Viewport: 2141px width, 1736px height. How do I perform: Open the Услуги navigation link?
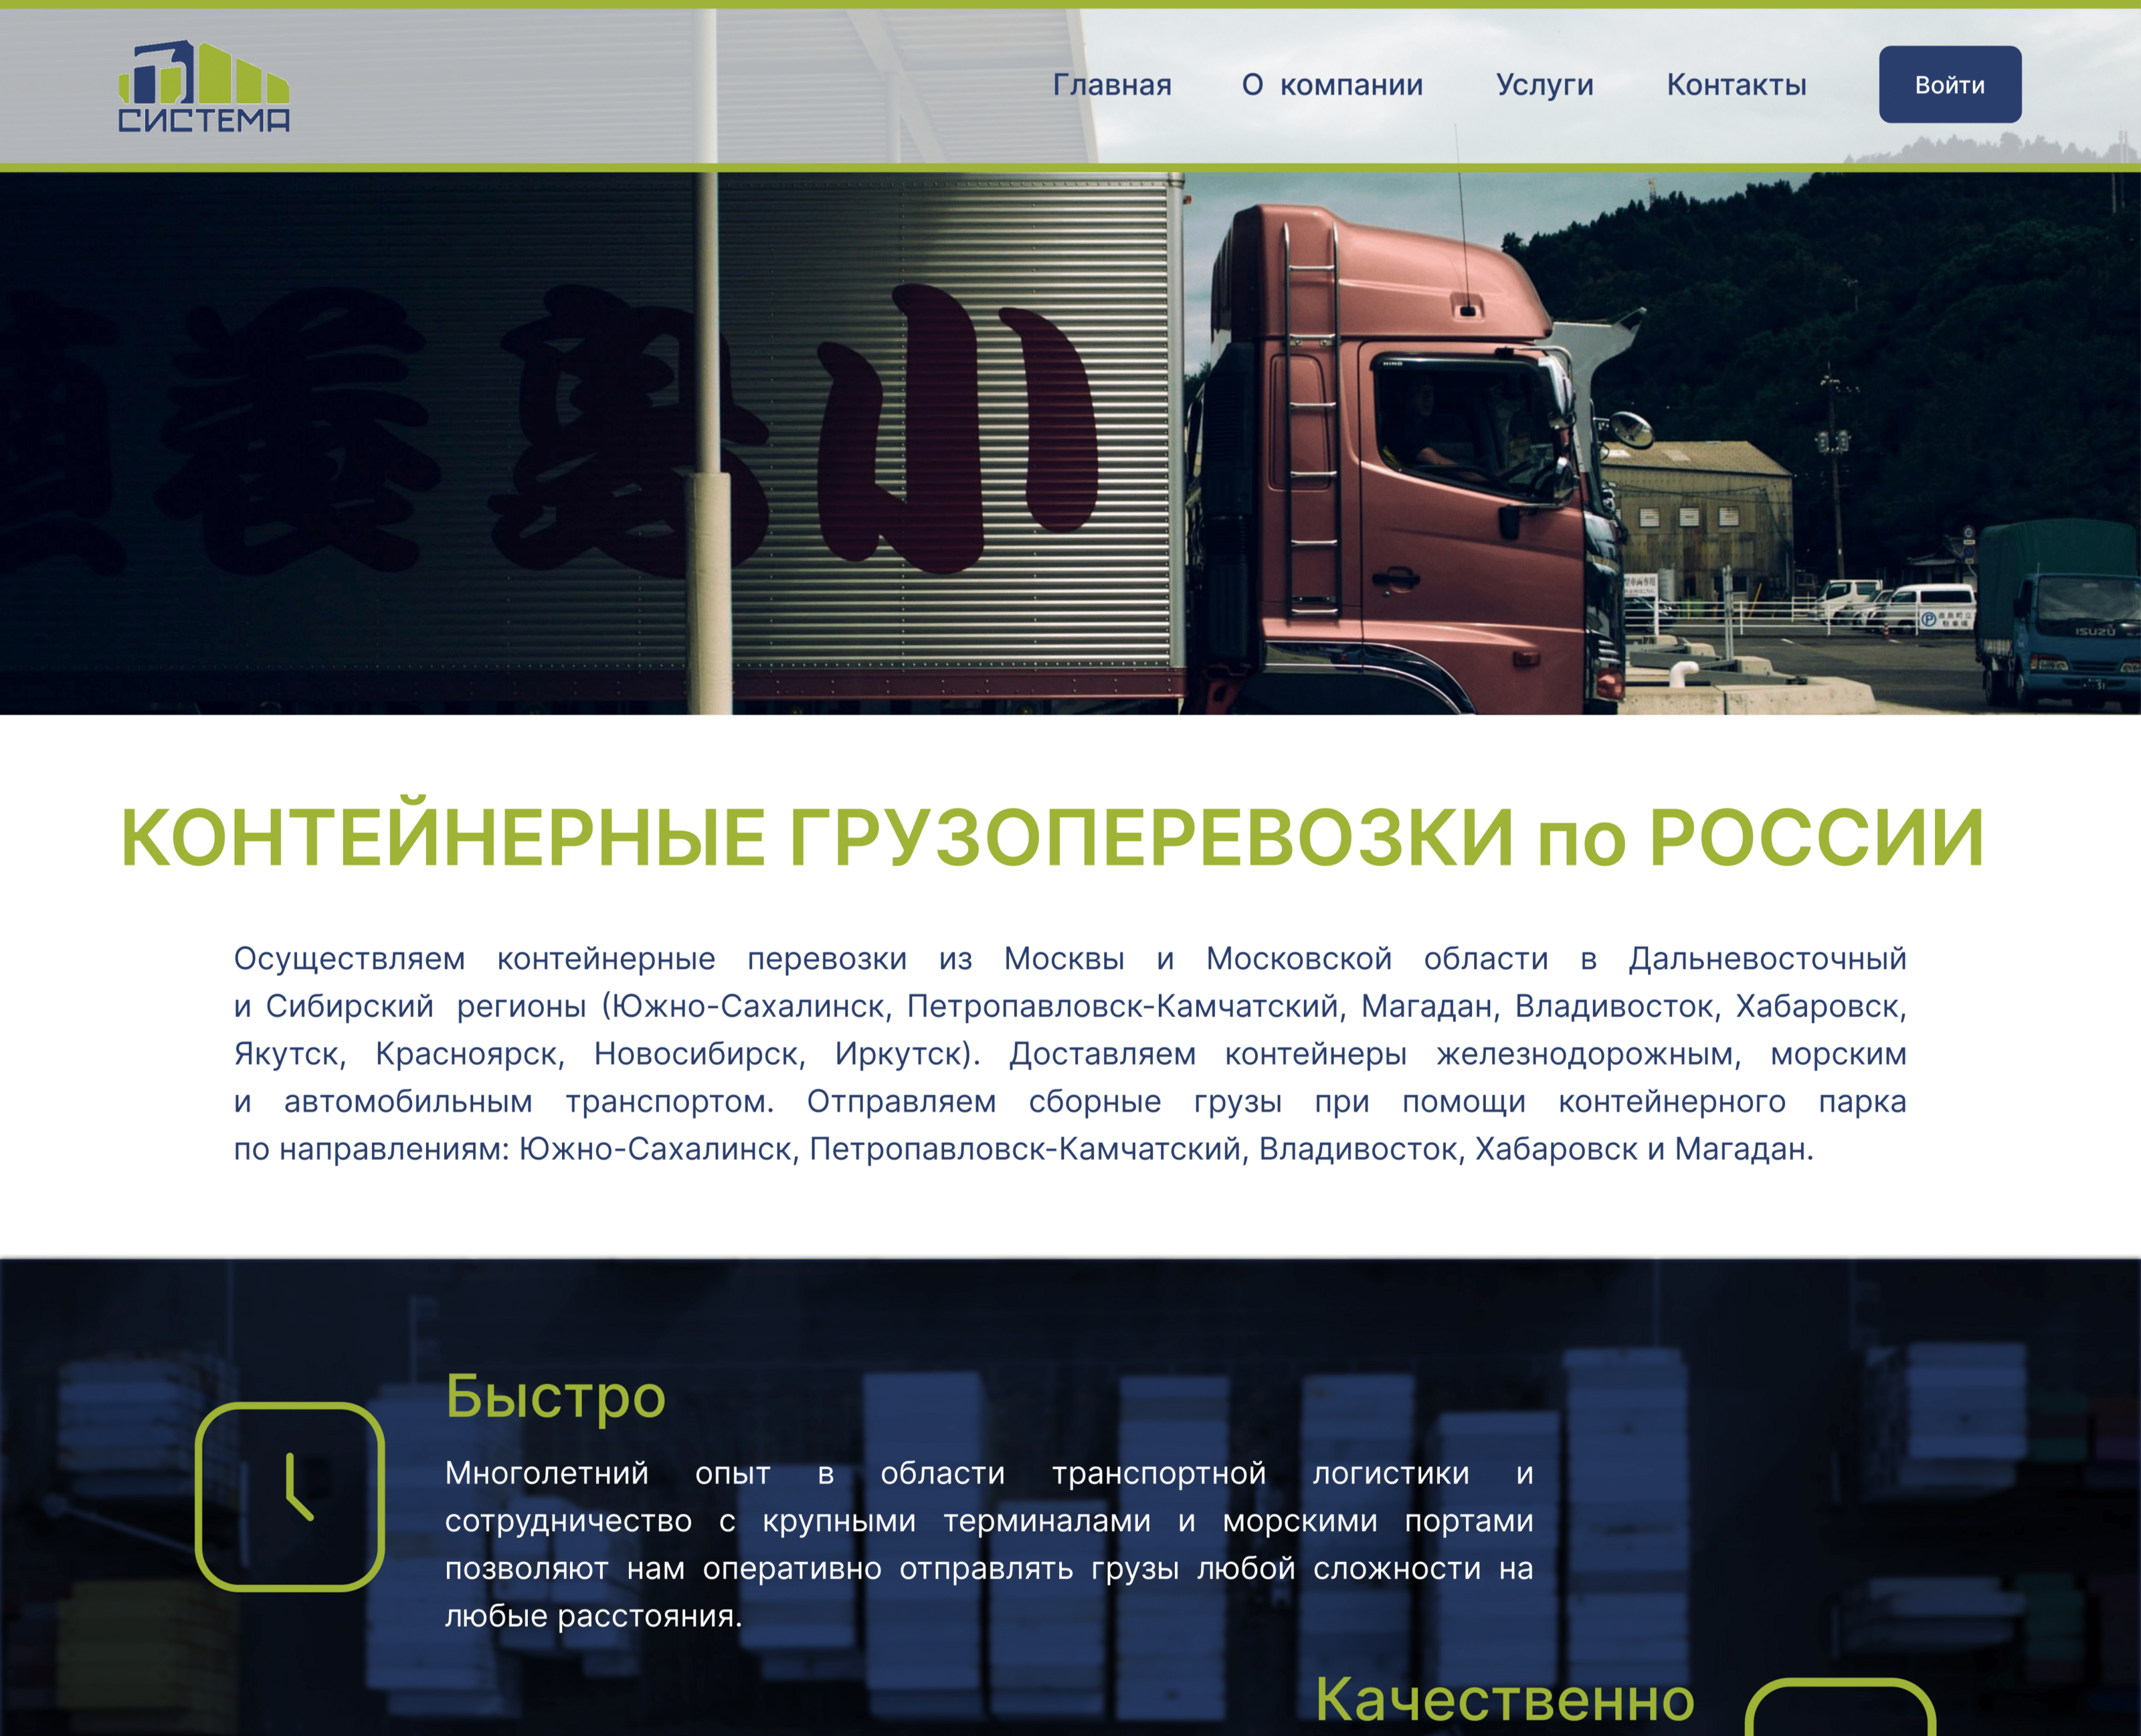pos(1544,85)
